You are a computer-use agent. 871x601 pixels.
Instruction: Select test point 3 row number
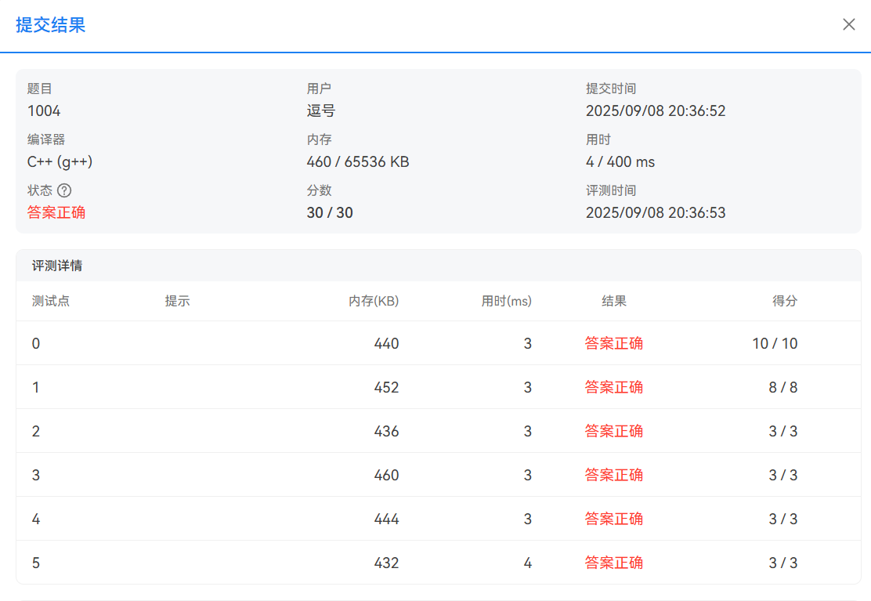(35, 475)
